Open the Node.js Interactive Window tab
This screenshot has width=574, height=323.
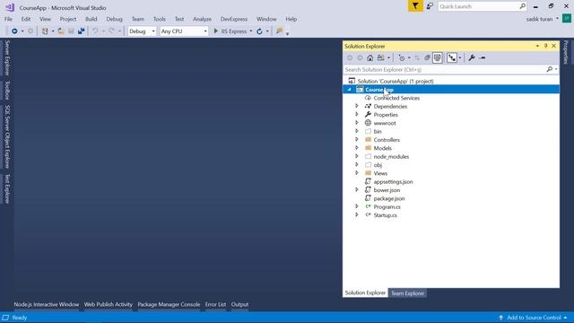(47, 304)
